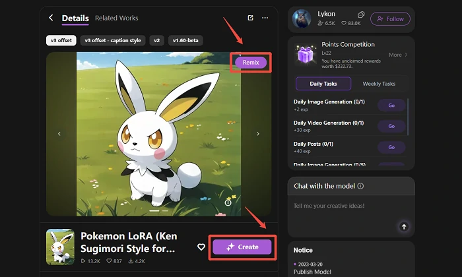Click the 83.0K likes under Lykon
This screenshot has width=462, height=277.
click(x=351, y=23)
